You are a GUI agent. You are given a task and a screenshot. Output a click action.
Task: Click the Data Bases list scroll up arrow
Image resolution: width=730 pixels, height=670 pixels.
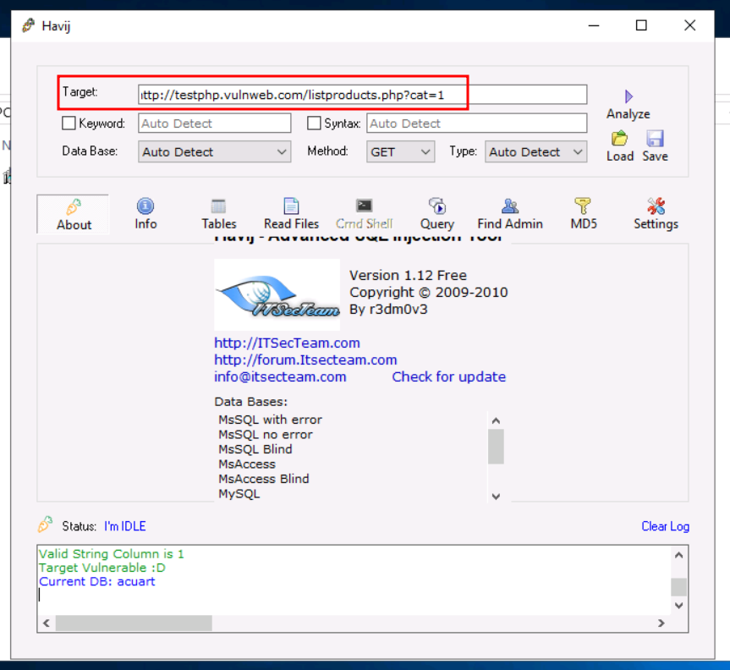(x=496, y=421)
